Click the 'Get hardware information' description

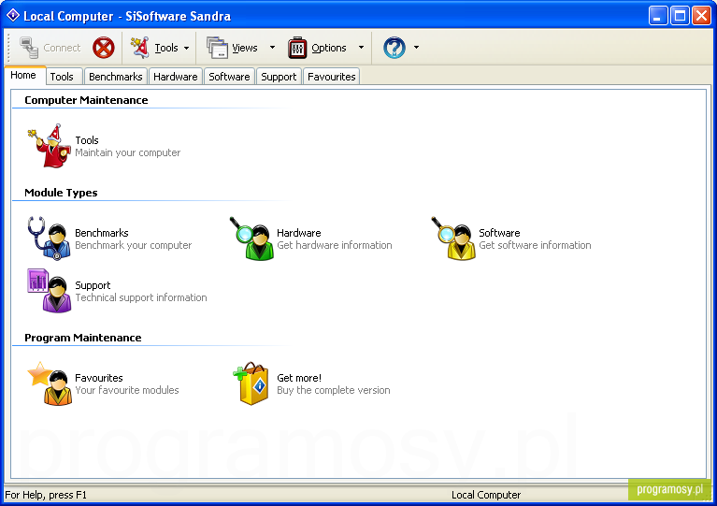click(335, 245)
